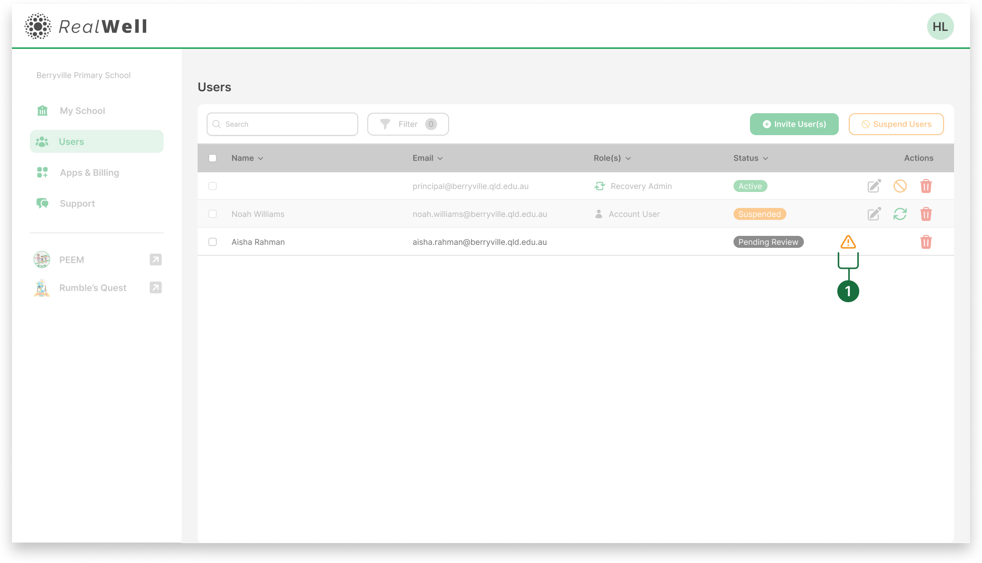Click into the Search field
The height and width of the screenshot is (563, 982).
[x=287, y=124]
